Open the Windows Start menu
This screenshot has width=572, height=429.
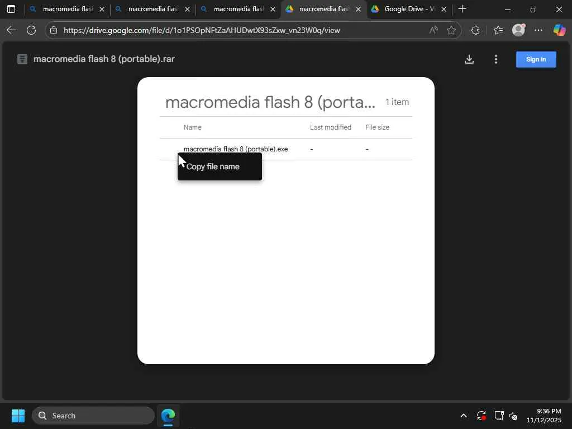click(x=18, y=416)
